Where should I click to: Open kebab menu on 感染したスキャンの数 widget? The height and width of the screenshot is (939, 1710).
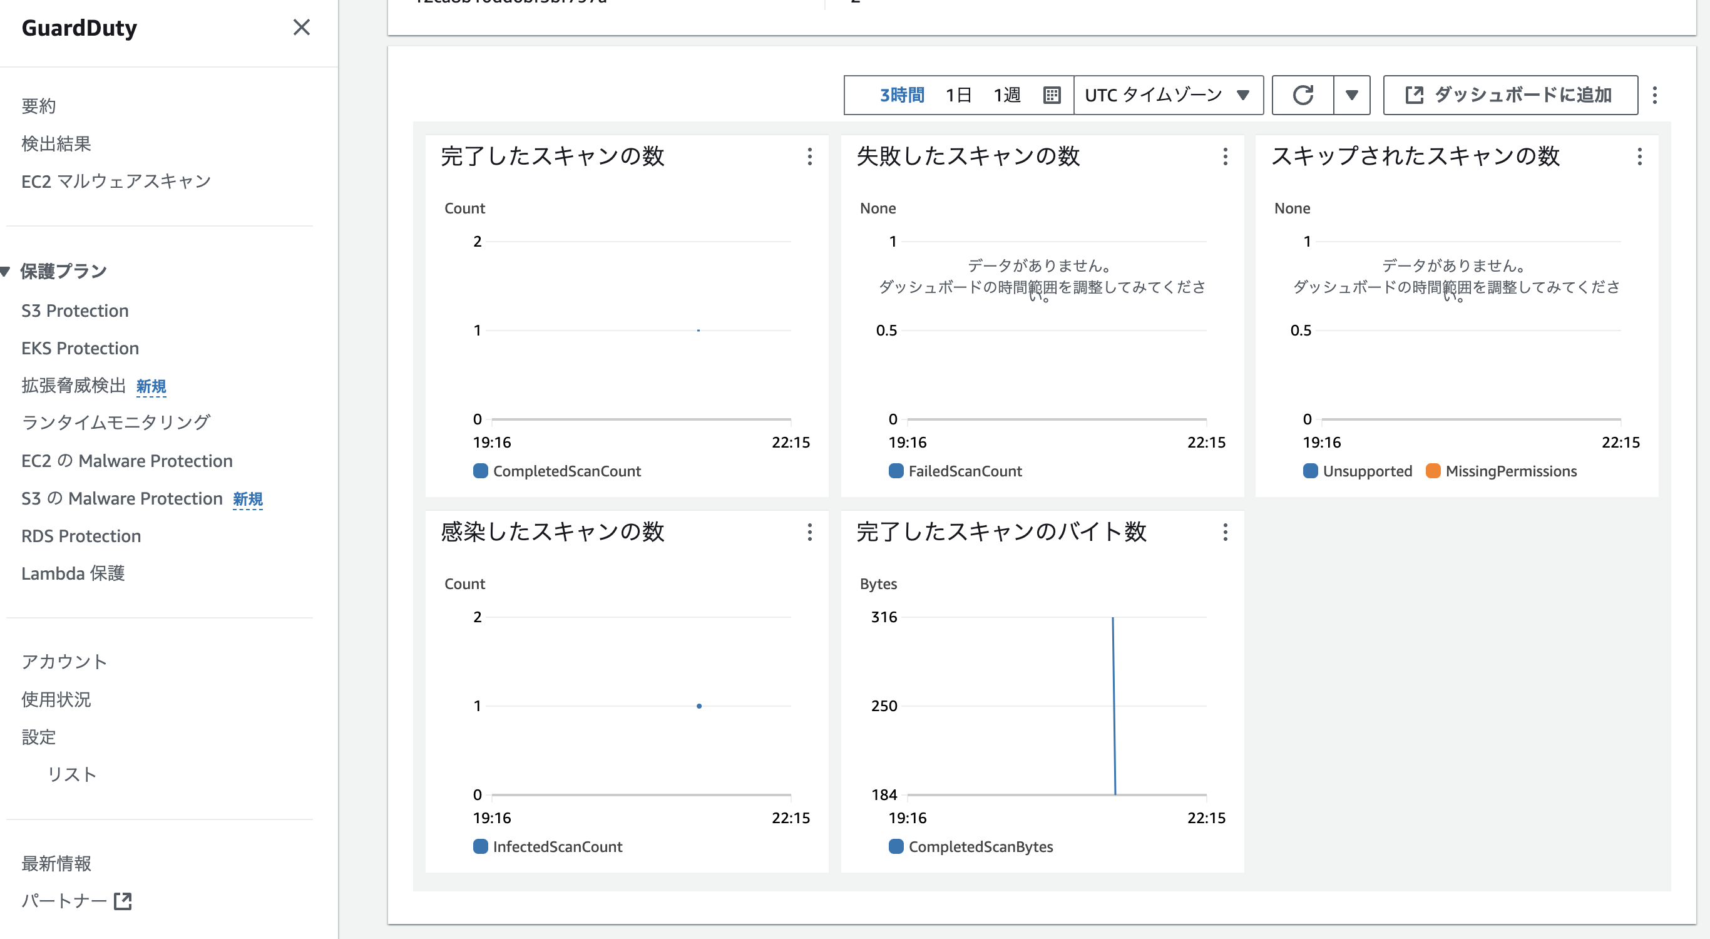[x=809, y=532]
